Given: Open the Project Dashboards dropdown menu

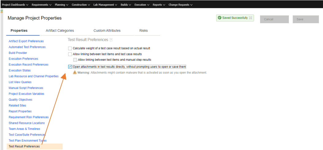Looking at the screenshot, I should (15, 5).
